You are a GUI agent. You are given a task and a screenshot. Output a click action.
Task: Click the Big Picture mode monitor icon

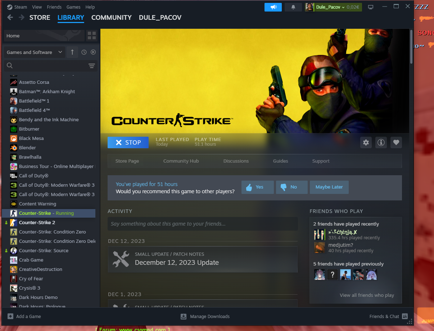tap(371, 7)
